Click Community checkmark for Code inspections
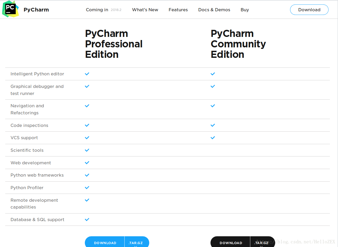Image resolution: width=338 pixels, height=247 pixels. (x=213, y=125)
